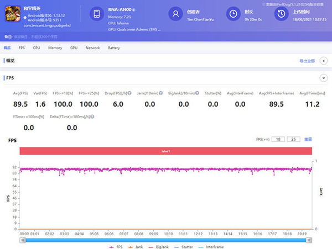
Task: Click the export all link
Action: (x=307, y=61)
